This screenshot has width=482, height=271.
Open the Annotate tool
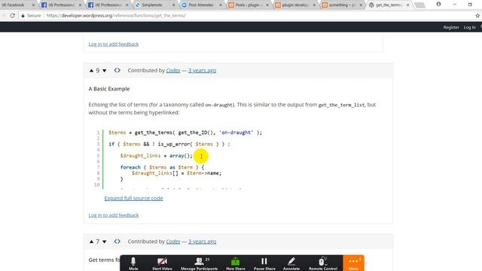coord(291,263)
